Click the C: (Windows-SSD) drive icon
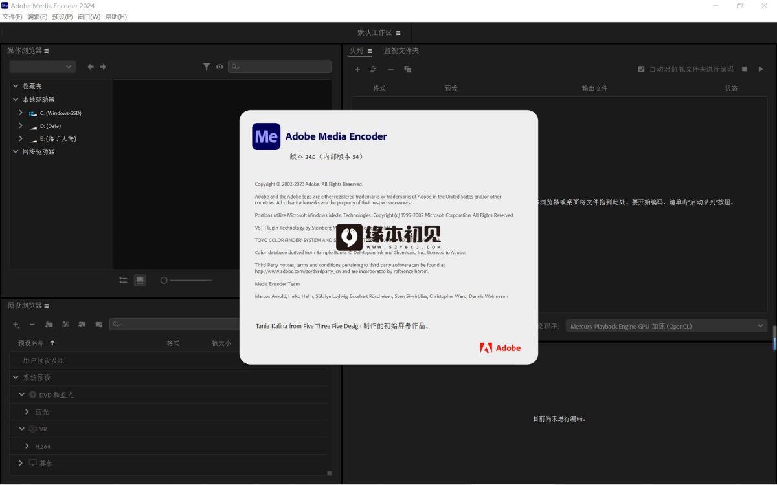777x485 pixels. [x=32, y=113]
